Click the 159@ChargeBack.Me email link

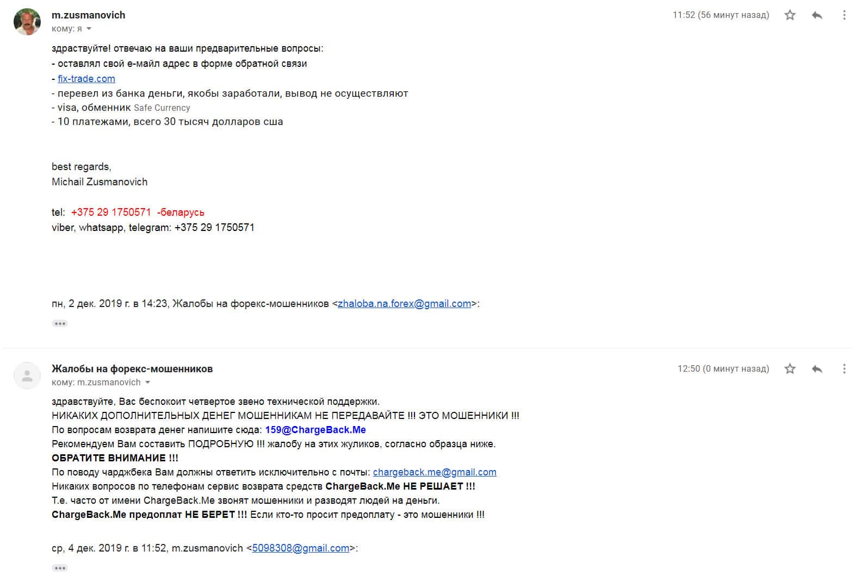[315, 430]
